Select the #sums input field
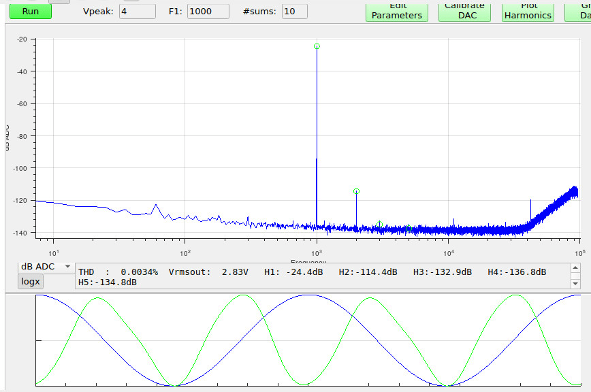 294,12
